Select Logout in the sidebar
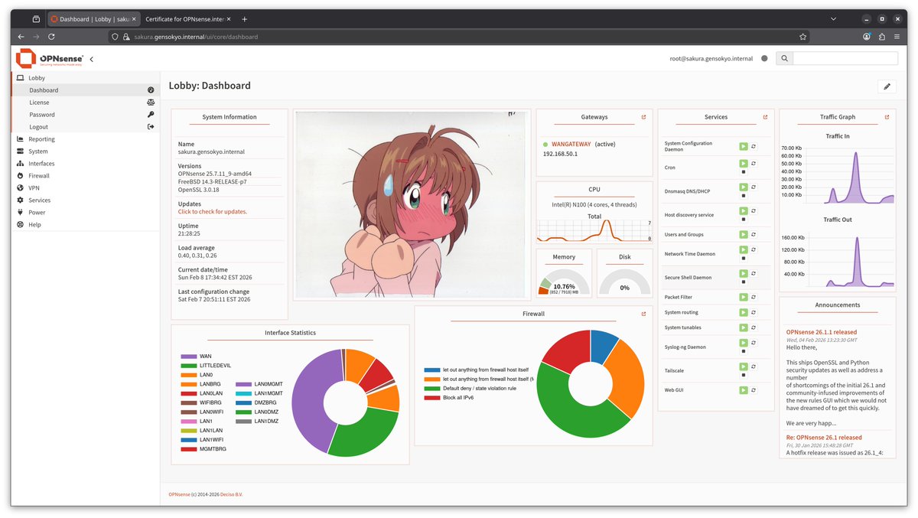The image size is (918, 518). point(84,127)
